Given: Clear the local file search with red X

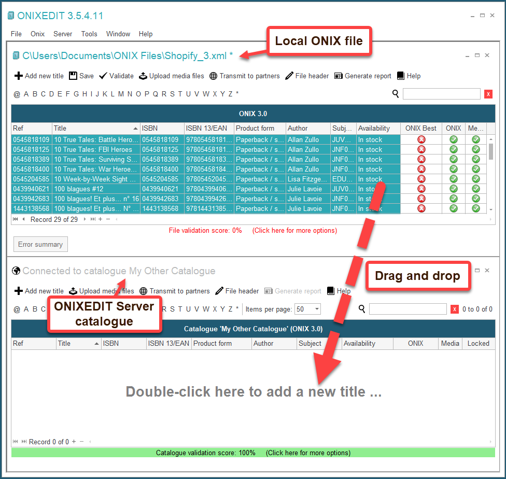Looking at the screenshot, I should pos(488,94).
